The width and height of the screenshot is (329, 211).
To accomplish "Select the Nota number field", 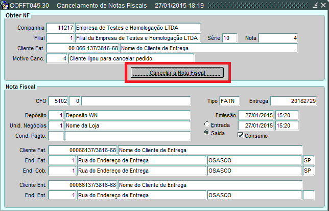I will click(278, 38).
